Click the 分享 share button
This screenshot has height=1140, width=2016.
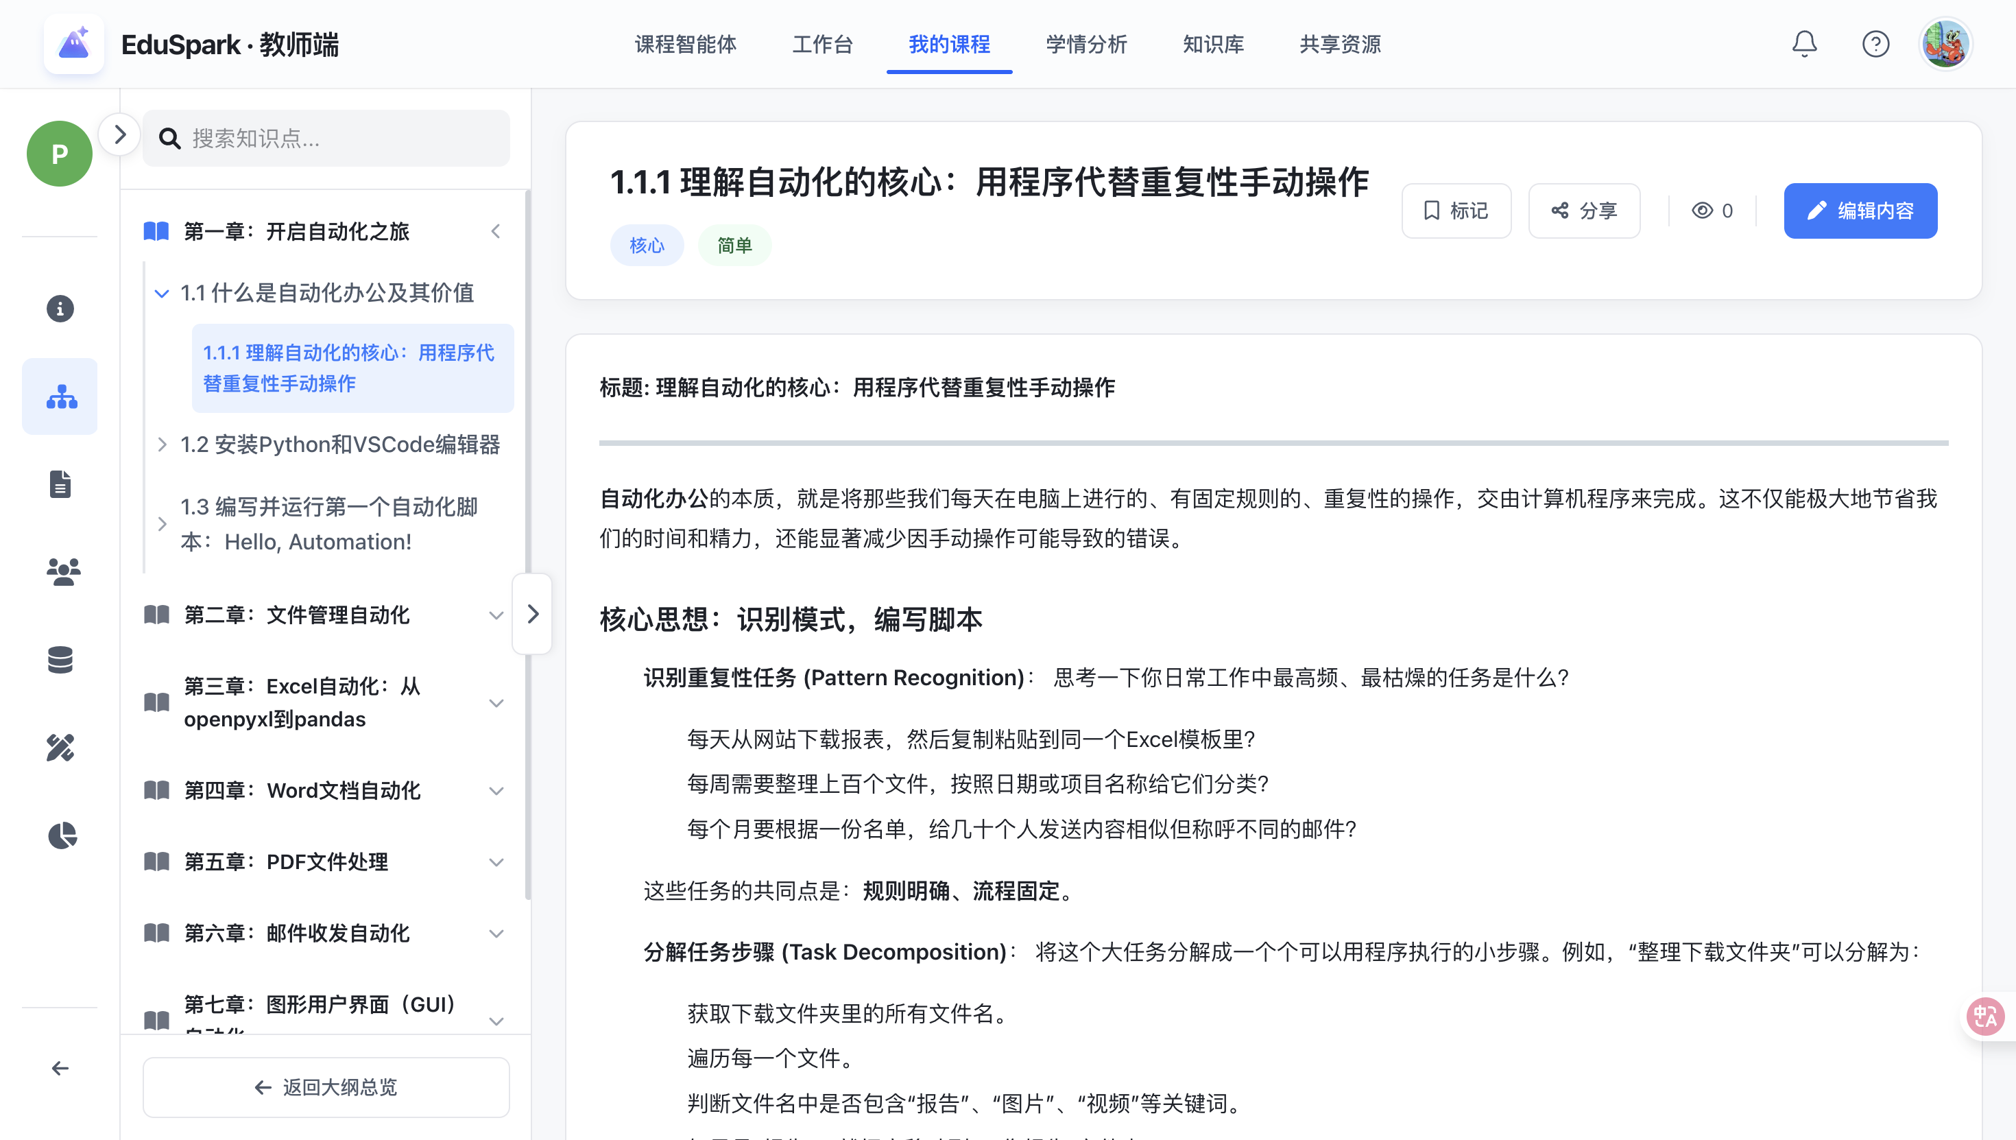coord(1584,210)
